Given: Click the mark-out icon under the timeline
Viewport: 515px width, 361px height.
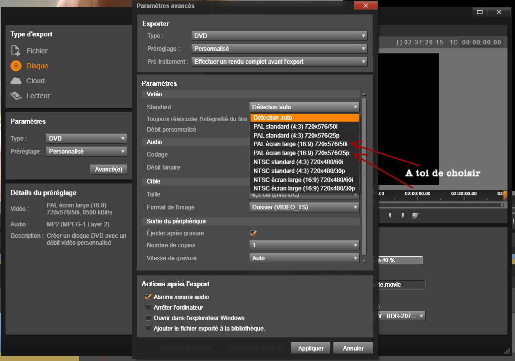Looking at the screenshot, I should (402, 215).
